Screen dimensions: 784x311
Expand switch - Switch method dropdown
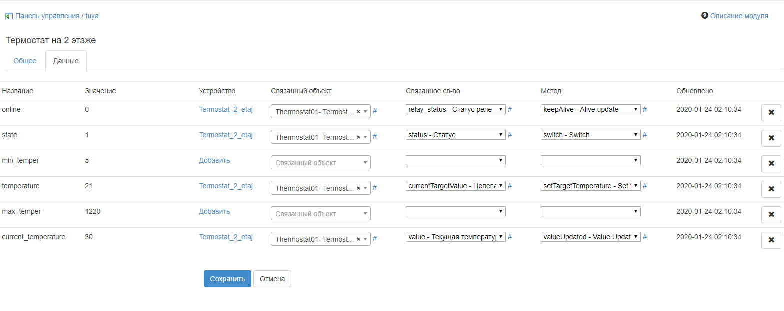pos(590,135)
